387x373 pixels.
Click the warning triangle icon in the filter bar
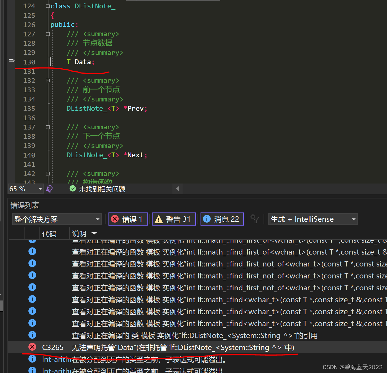click(x=159, y=219)
